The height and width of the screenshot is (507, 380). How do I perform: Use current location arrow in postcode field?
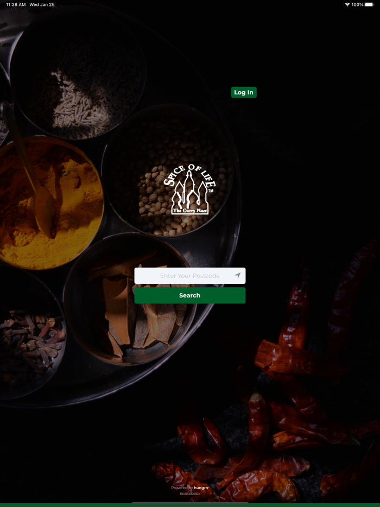point(237,276)
